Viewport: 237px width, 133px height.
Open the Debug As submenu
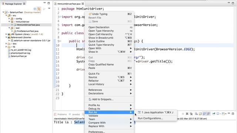pos(110,109)
